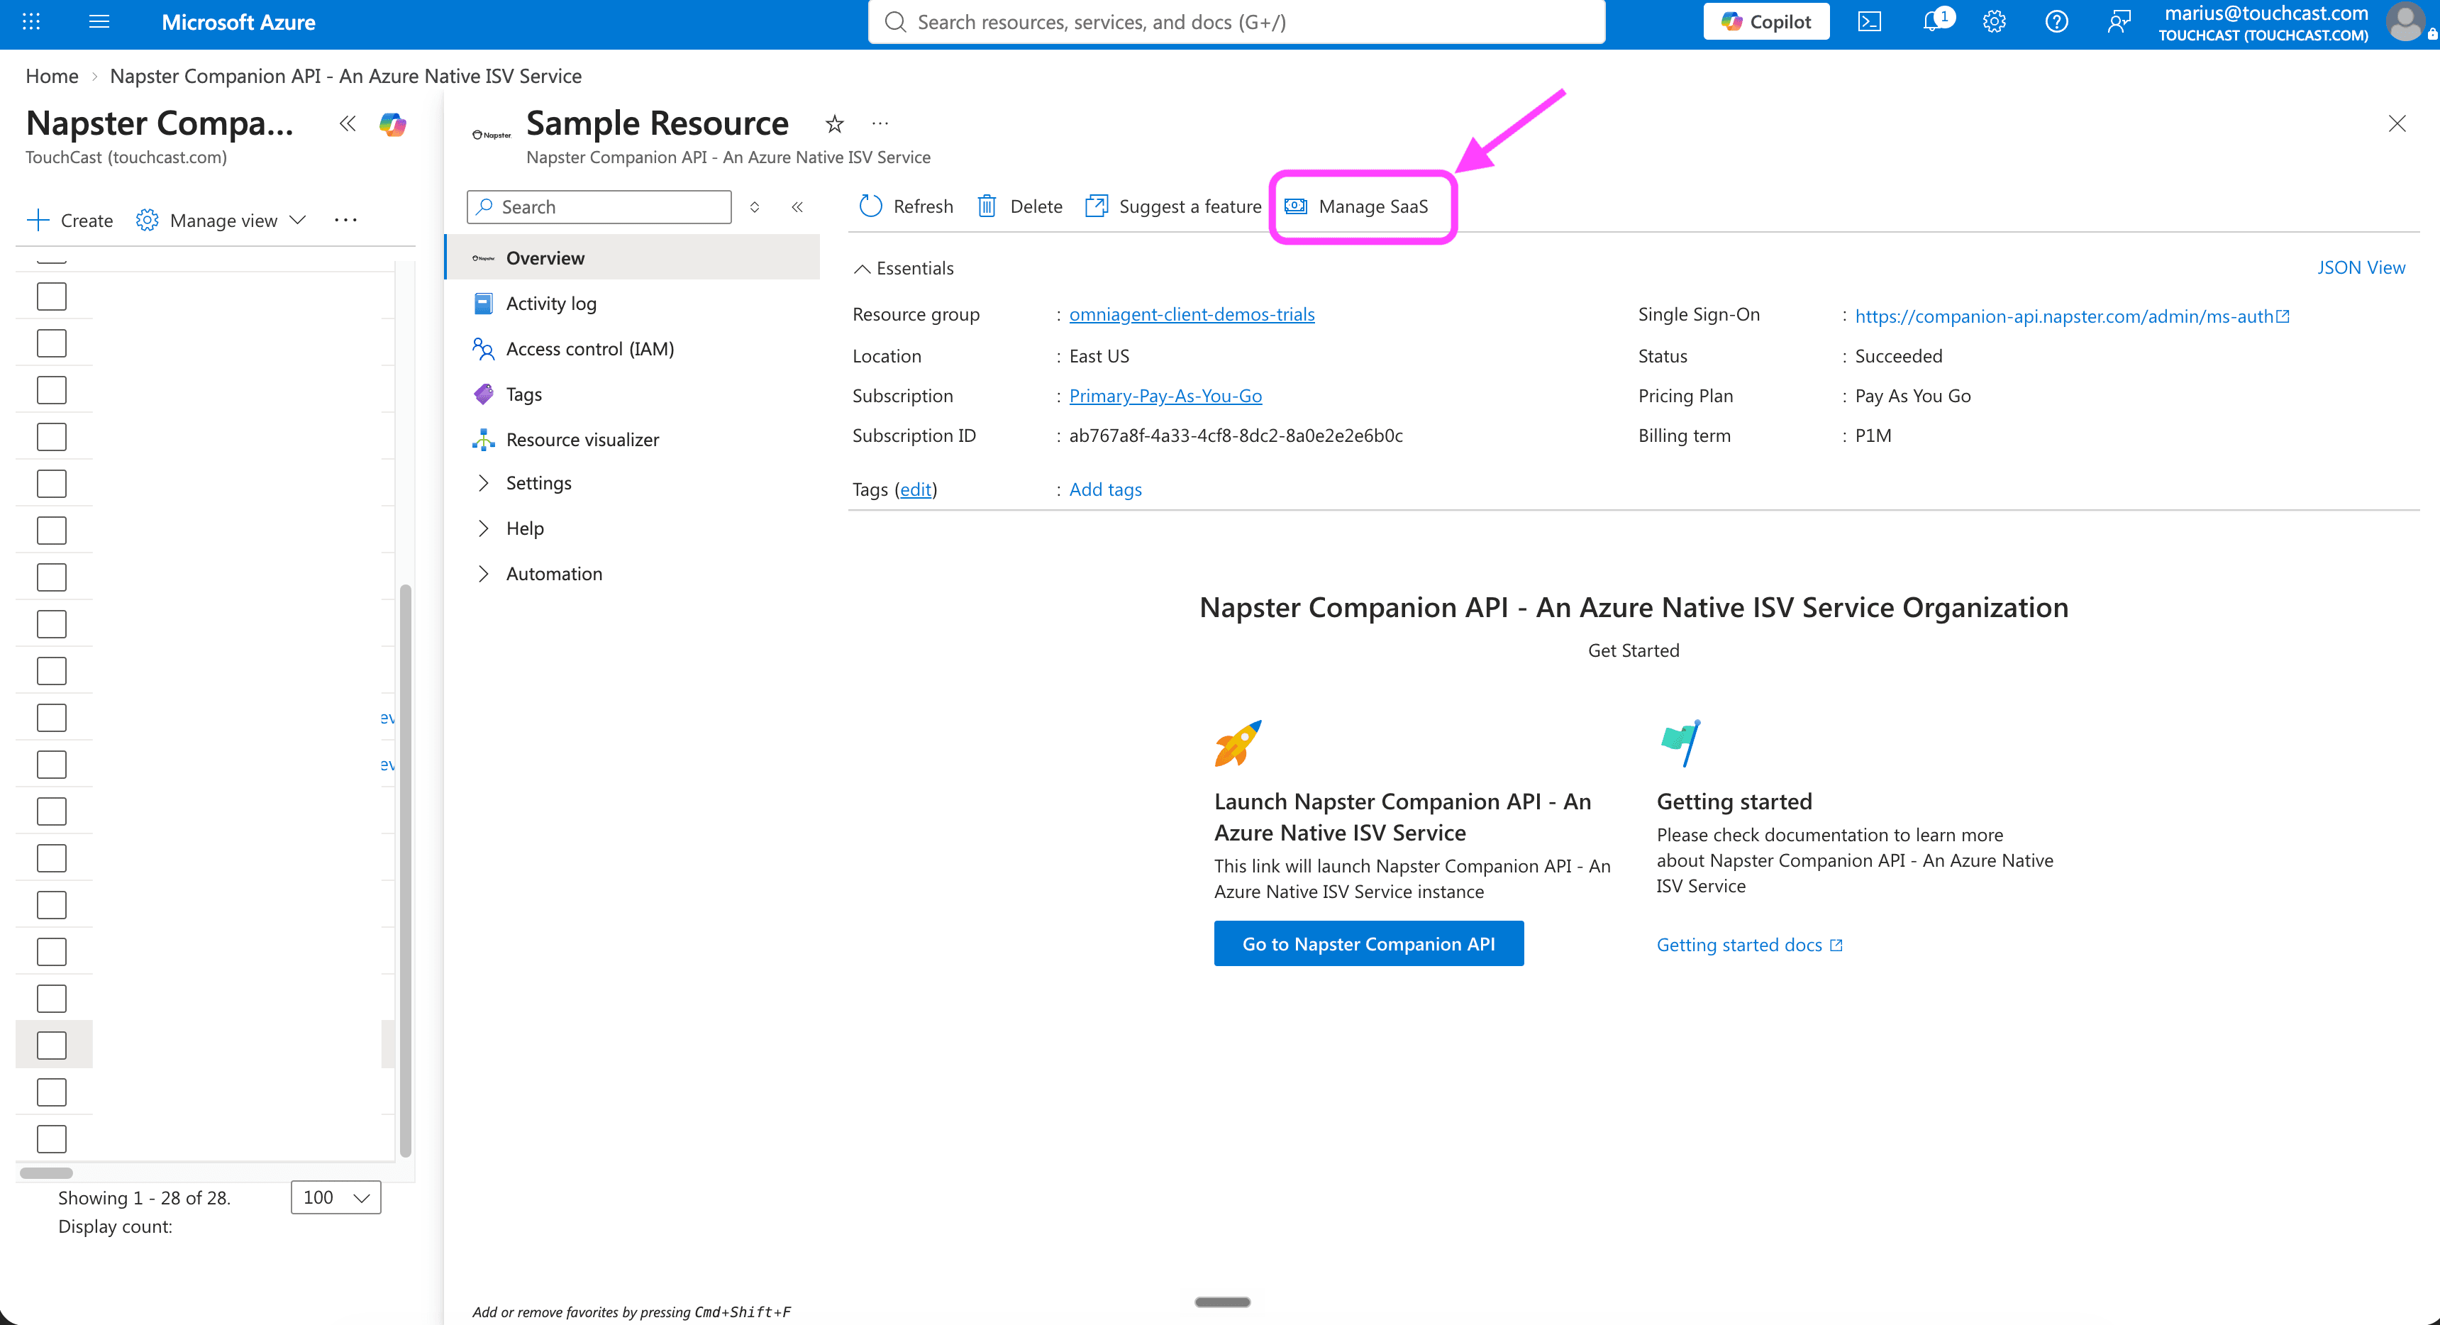
Task: Click the user account avatar
Action: point(2406,22)
